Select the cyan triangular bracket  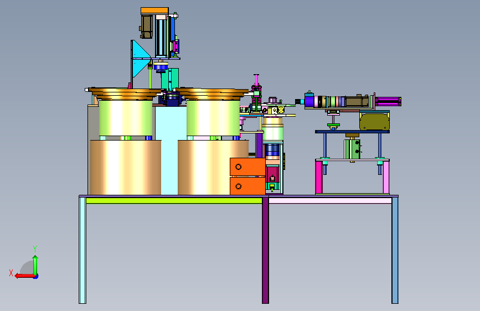point(140,58)
